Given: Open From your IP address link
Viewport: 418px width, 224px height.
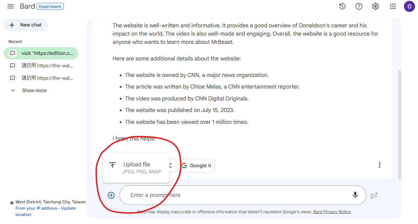Looking at the screenshot, I should (x=36, y=208).
